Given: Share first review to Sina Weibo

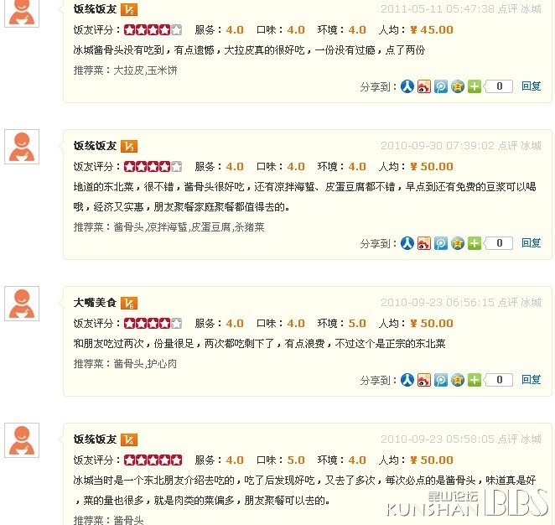Looking at the screenshot, I should click(423, 86).
